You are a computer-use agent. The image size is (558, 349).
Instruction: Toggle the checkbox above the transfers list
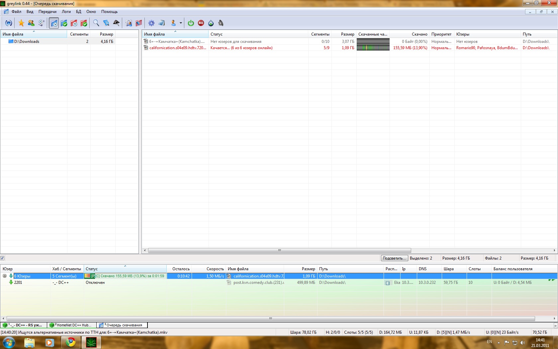[2, 258]
